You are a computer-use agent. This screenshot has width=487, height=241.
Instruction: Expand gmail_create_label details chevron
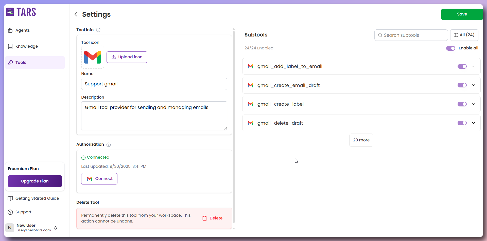[473, 104]
